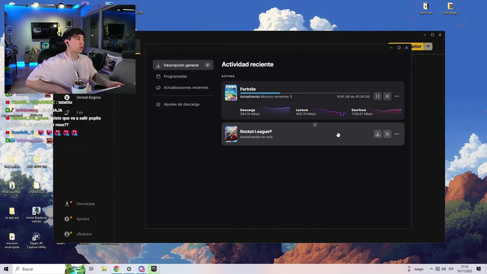The image size is (487, 274).
Task: Click the 'Minutos restantes: 5' text
Action: [277, 97]
